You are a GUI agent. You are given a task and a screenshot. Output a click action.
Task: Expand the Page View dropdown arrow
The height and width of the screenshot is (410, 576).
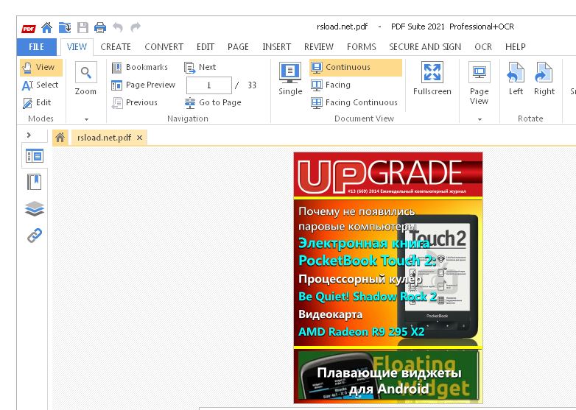(480, 119)
